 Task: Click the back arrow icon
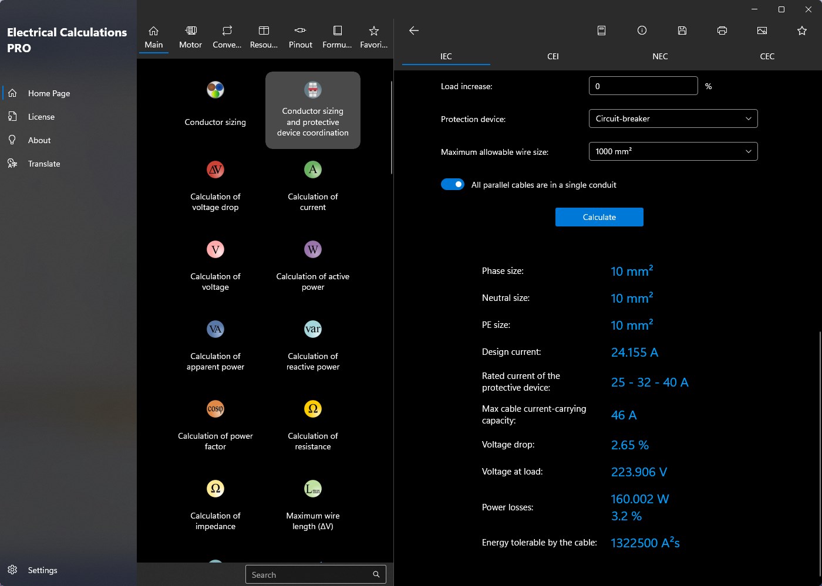(x=414, y=31)
